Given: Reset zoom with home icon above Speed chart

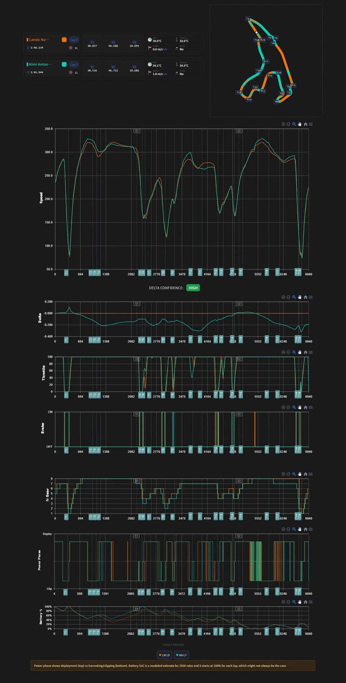Looking at the screenshot, I should pyautogui.click(x=305, y=124).
